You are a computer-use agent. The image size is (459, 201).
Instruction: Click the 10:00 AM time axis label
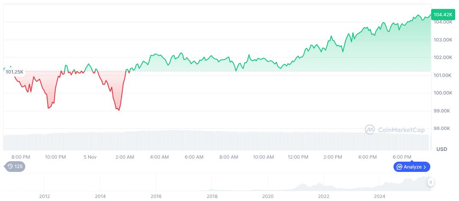click(x=263, y=157)
